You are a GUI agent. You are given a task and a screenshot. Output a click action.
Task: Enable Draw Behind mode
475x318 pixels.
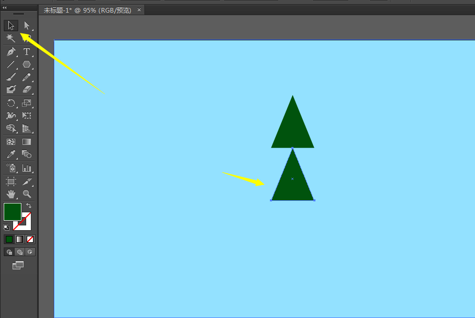pyautogui.click(x=19, y=252)
